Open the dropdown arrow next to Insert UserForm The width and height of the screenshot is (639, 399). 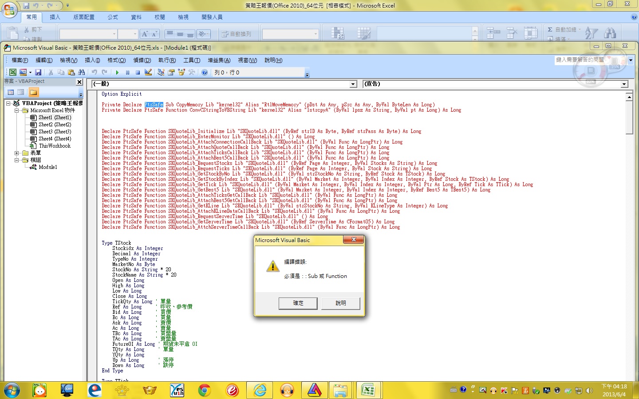30,72
